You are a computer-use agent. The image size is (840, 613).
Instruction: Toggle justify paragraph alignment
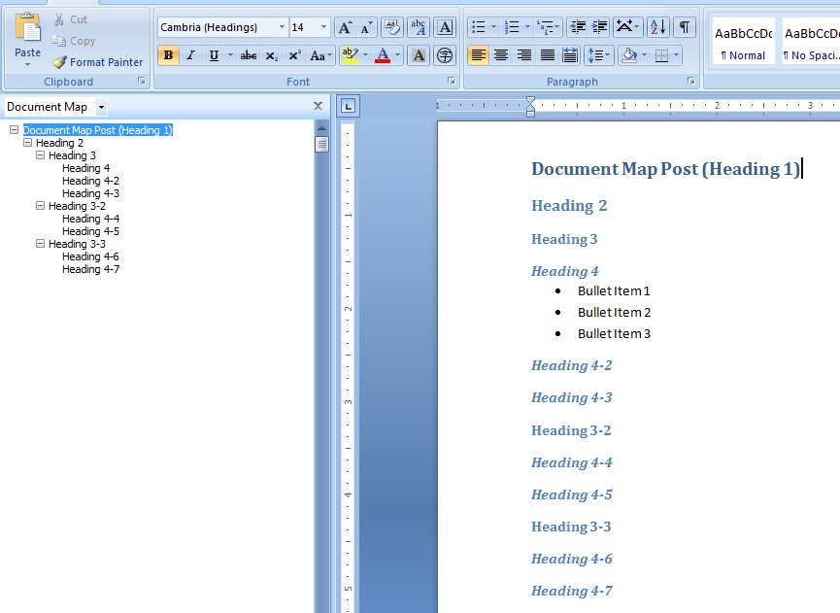pos(547,55)
